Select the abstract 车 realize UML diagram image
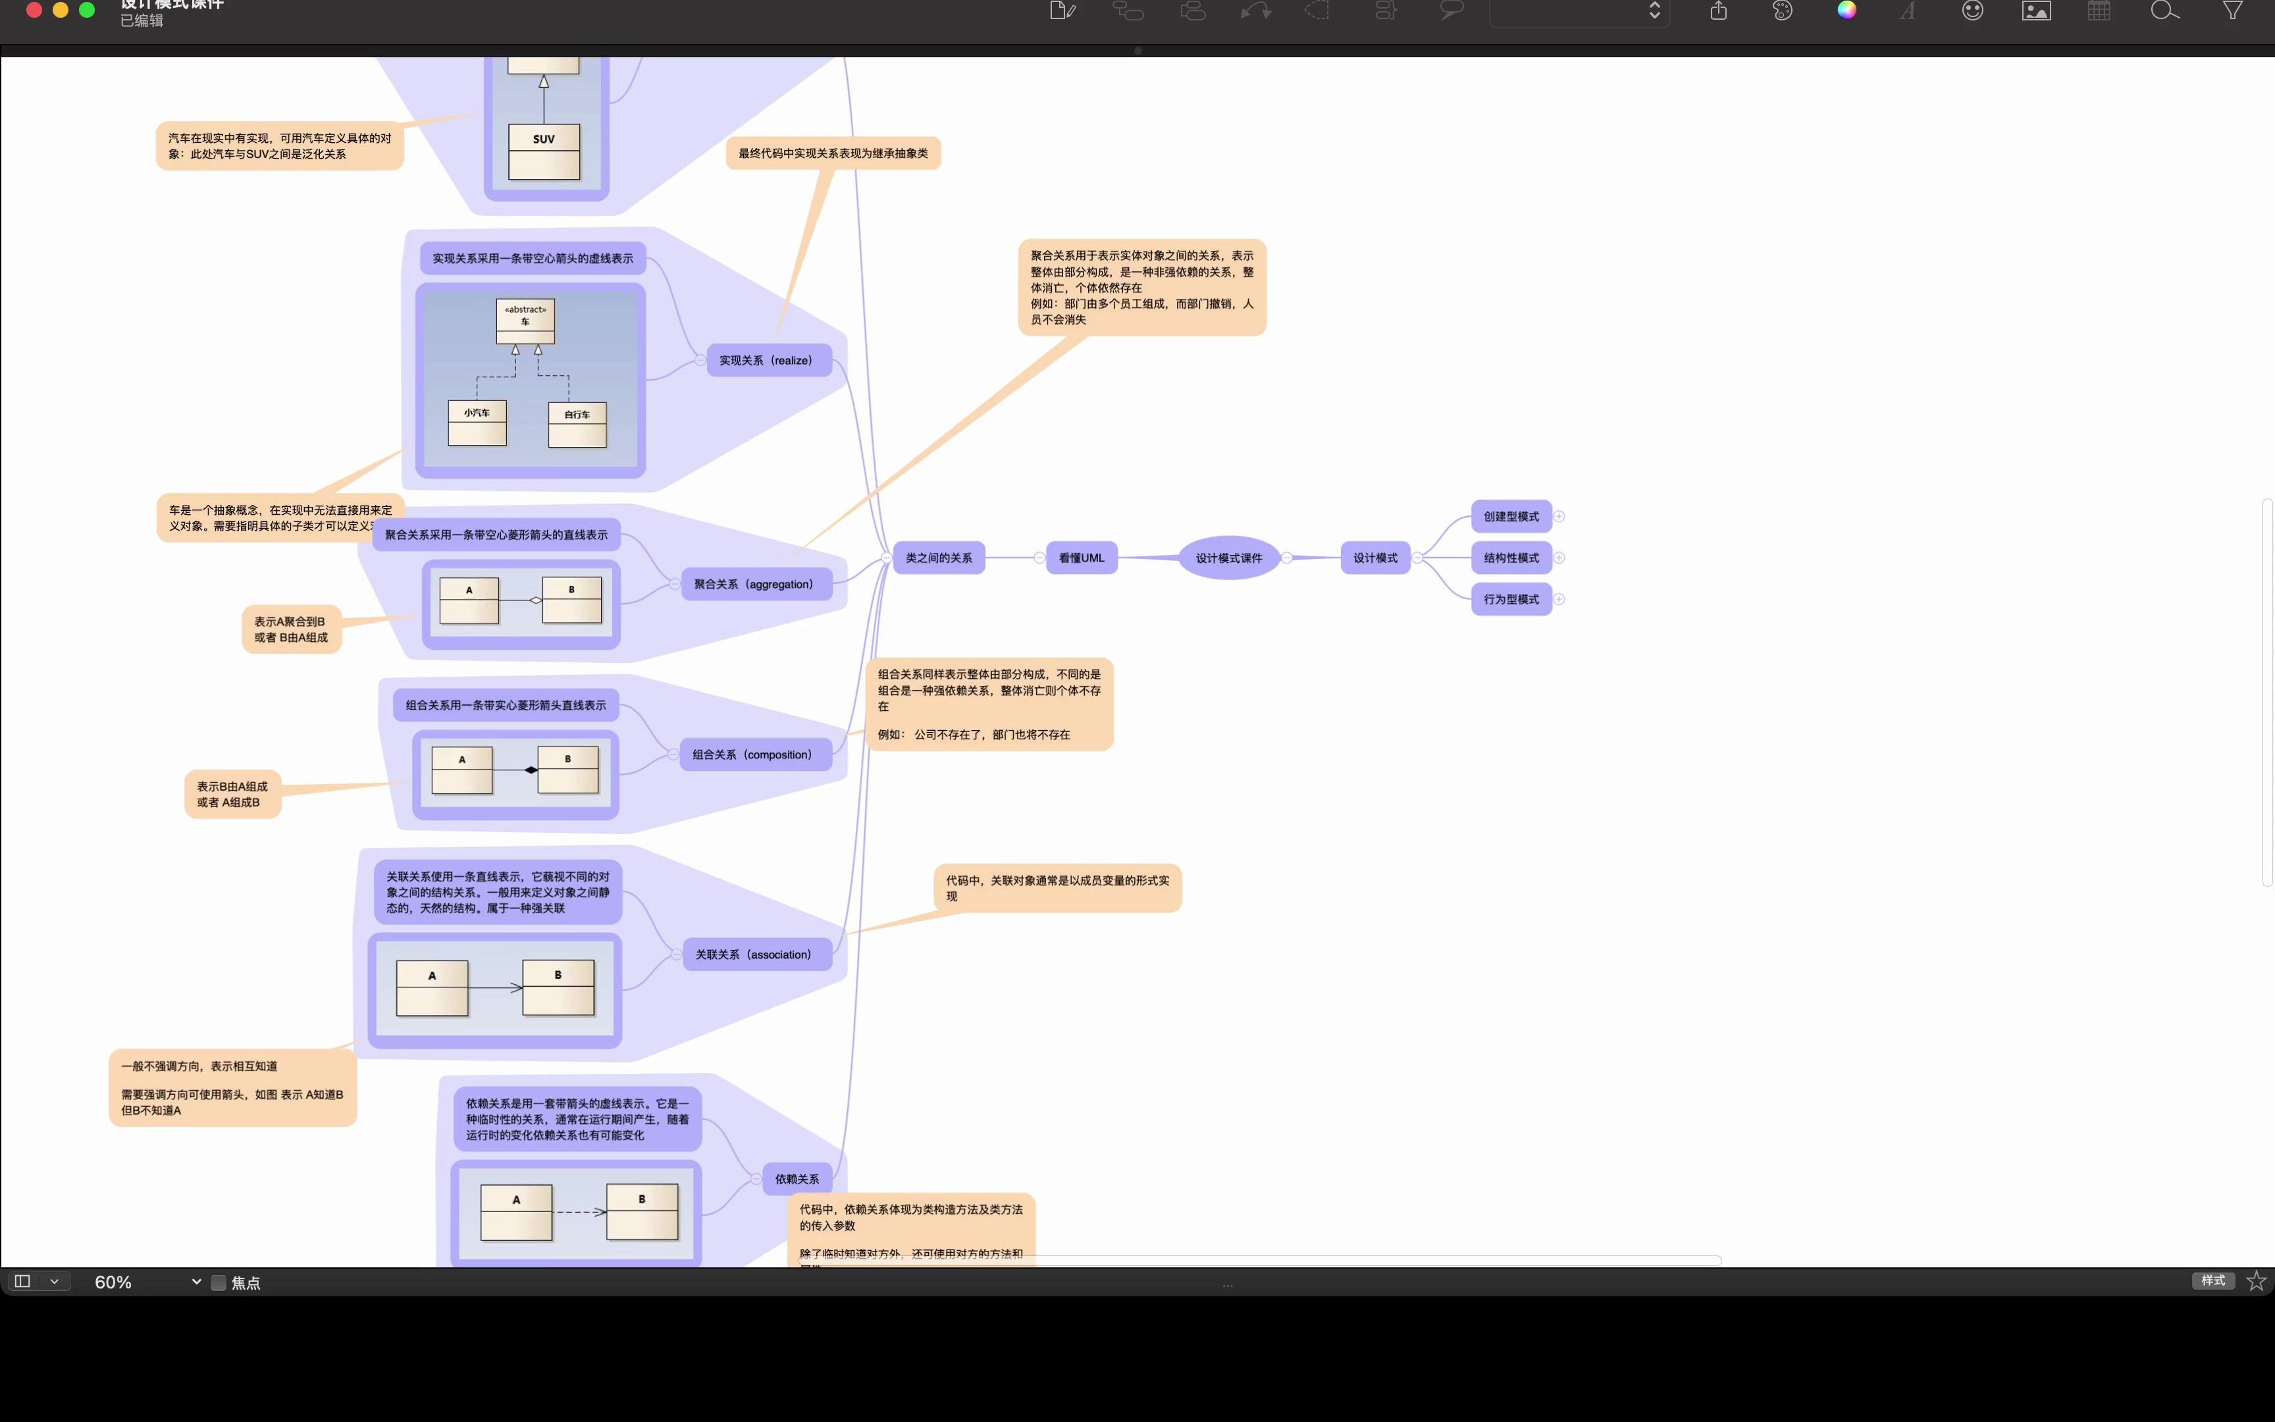Image resolution: width=2275 pixels, height=1422 pixels. pyautogui.click(x=530, y=380)
